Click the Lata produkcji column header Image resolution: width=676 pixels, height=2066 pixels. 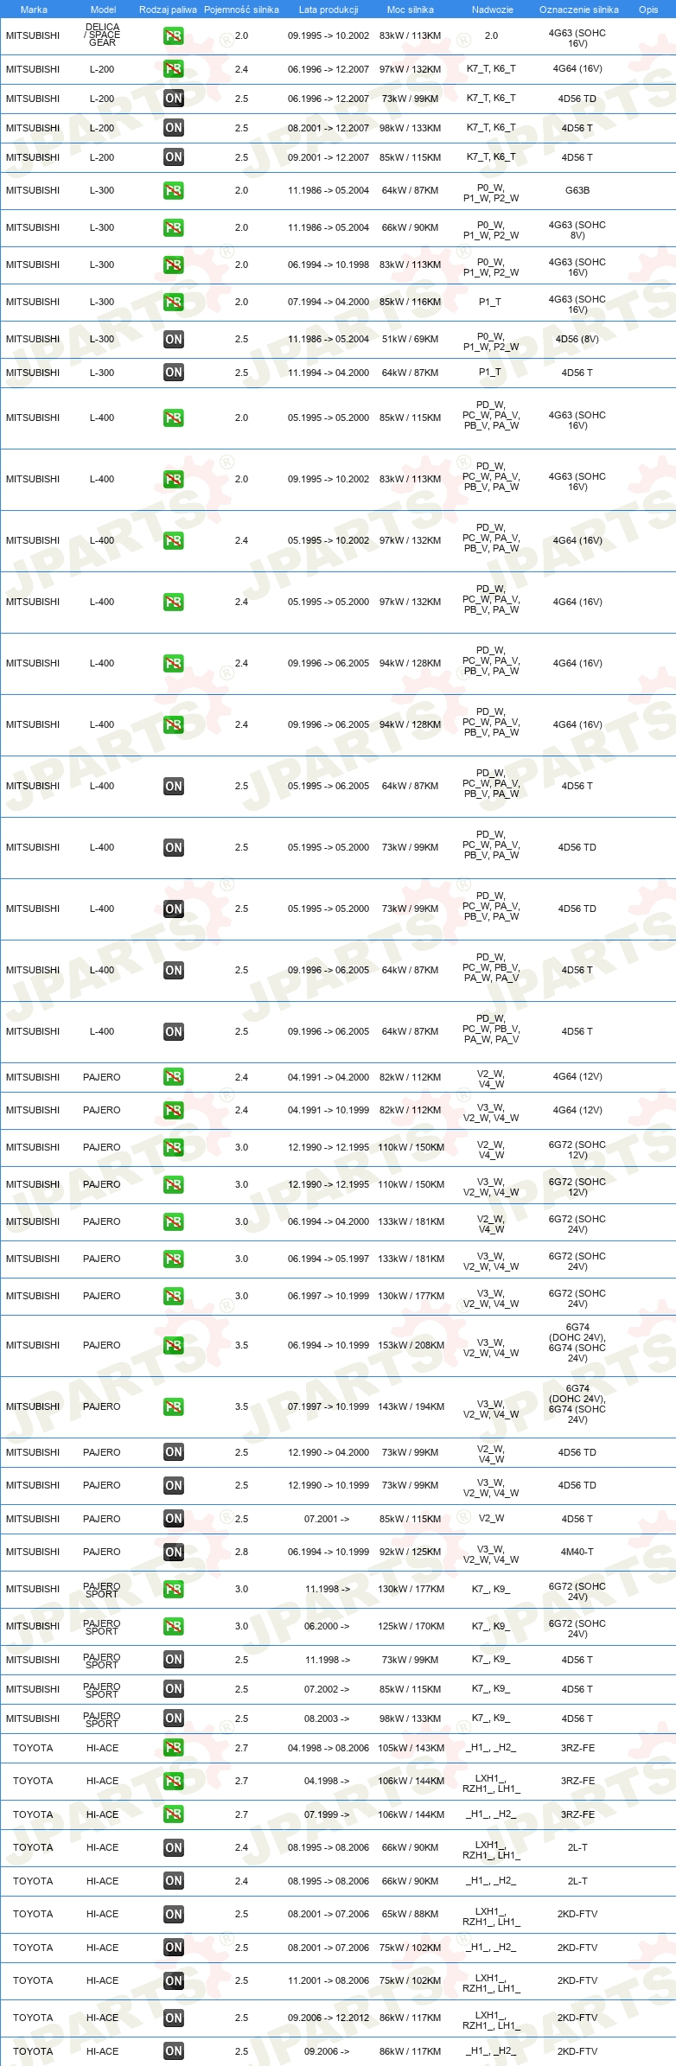tap(328, 10)
